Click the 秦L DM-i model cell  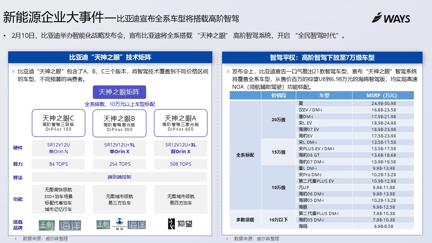pyautogui.click(x=324, y=168)
